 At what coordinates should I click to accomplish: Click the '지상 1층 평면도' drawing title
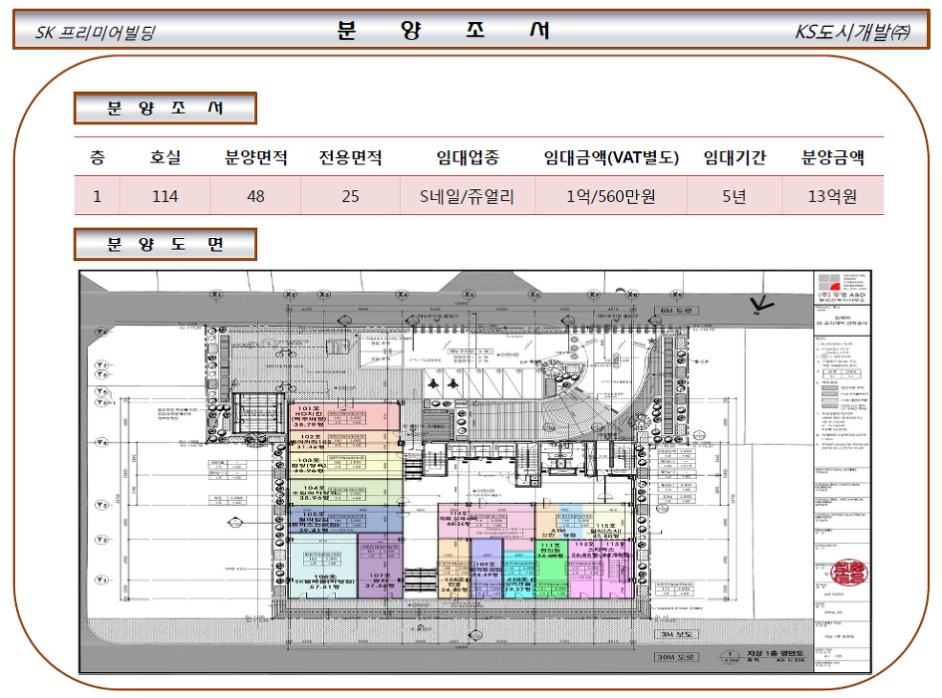pyautogui.click(x=775, y=653)
